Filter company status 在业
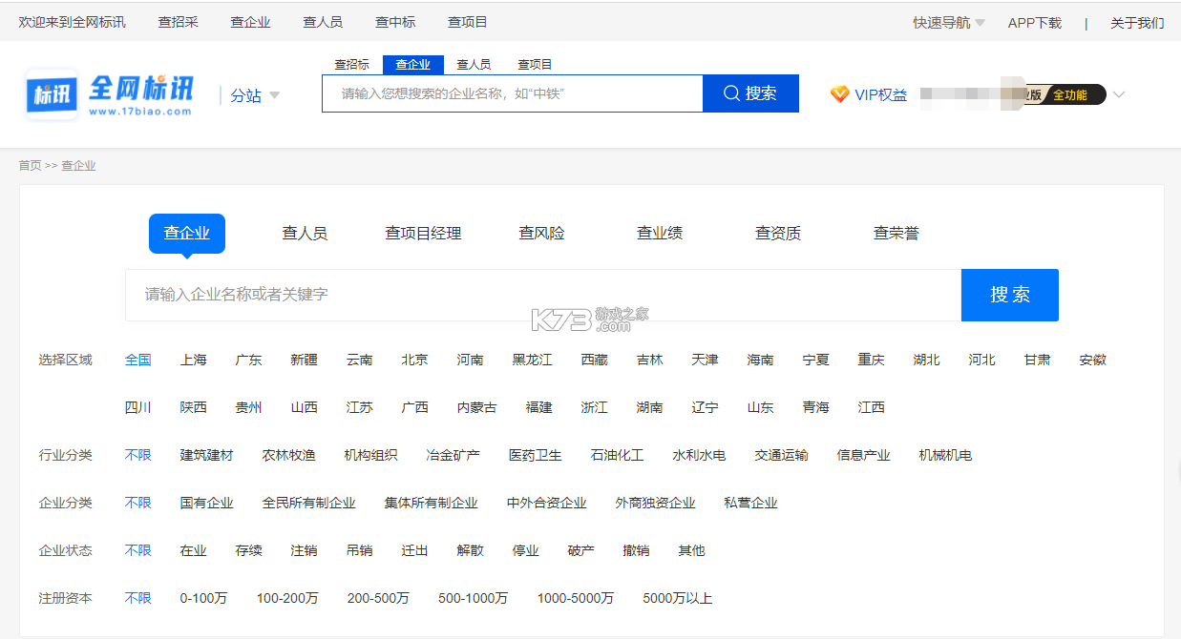 pyautogui.click(x=194, y=550)
